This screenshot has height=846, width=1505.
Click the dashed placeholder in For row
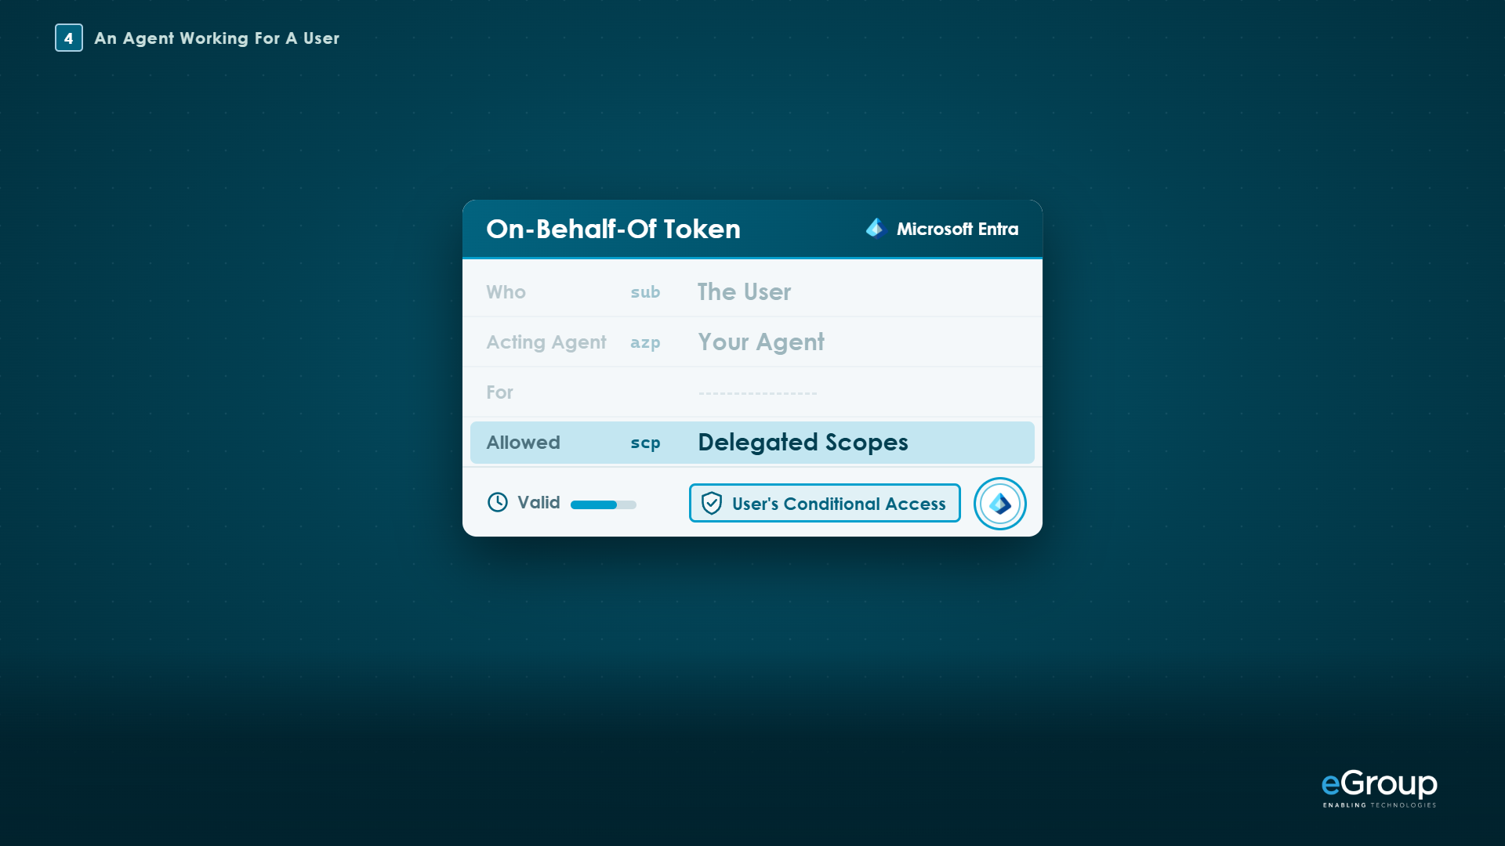tap(757, 393)
